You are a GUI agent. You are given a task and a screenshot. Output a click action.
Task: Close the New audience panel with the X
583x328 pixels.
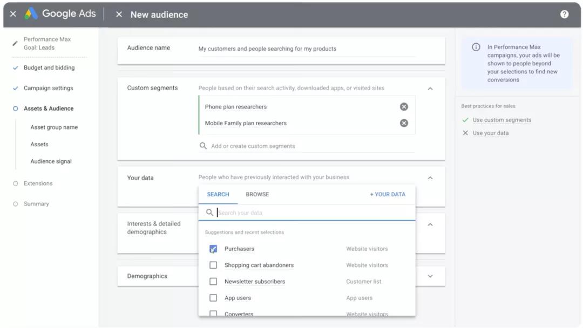tap(119, 14)
